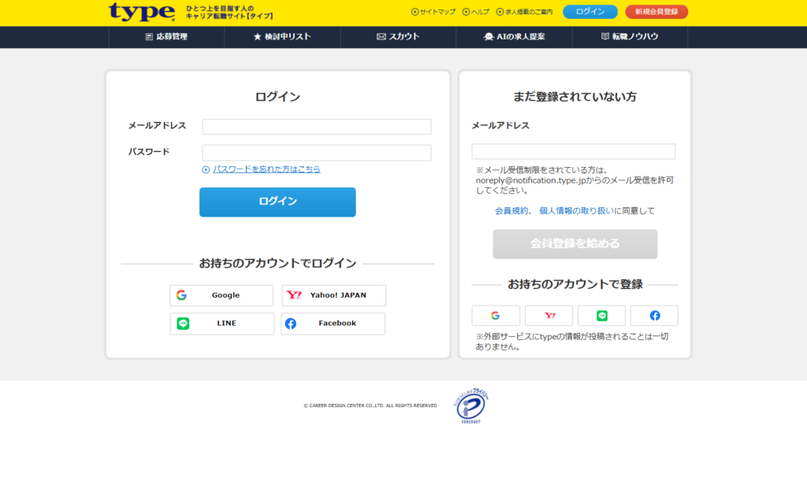
Task: Register using the Google icon
Action: coord(496,316)
